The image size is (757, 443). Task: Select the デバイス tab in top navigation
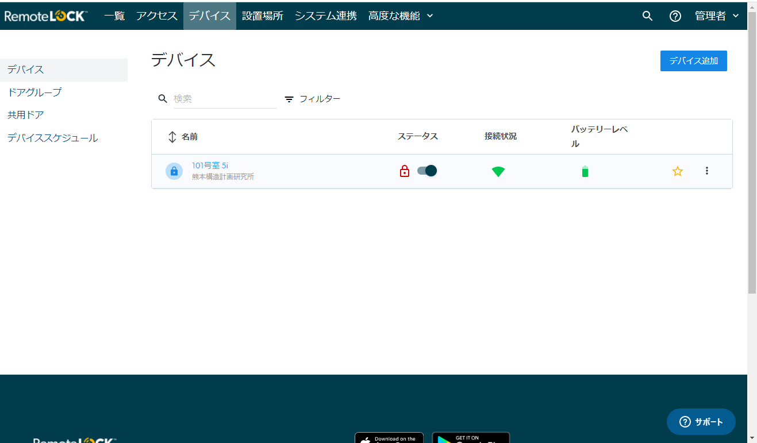[210, 16]
